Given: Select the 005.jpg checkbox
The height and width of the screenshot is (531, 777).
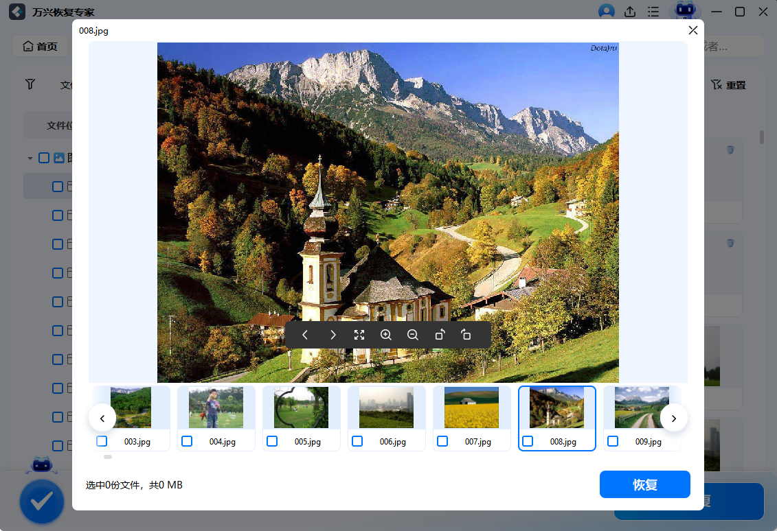Looking at the screenshot, I should (272, 441).
